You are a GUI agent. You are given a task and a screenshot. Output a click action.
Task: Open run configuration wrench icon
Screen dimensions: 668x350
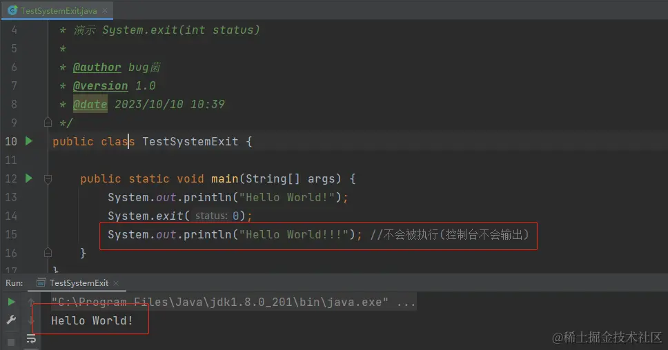pyautogui.click(x=11, y=320)
